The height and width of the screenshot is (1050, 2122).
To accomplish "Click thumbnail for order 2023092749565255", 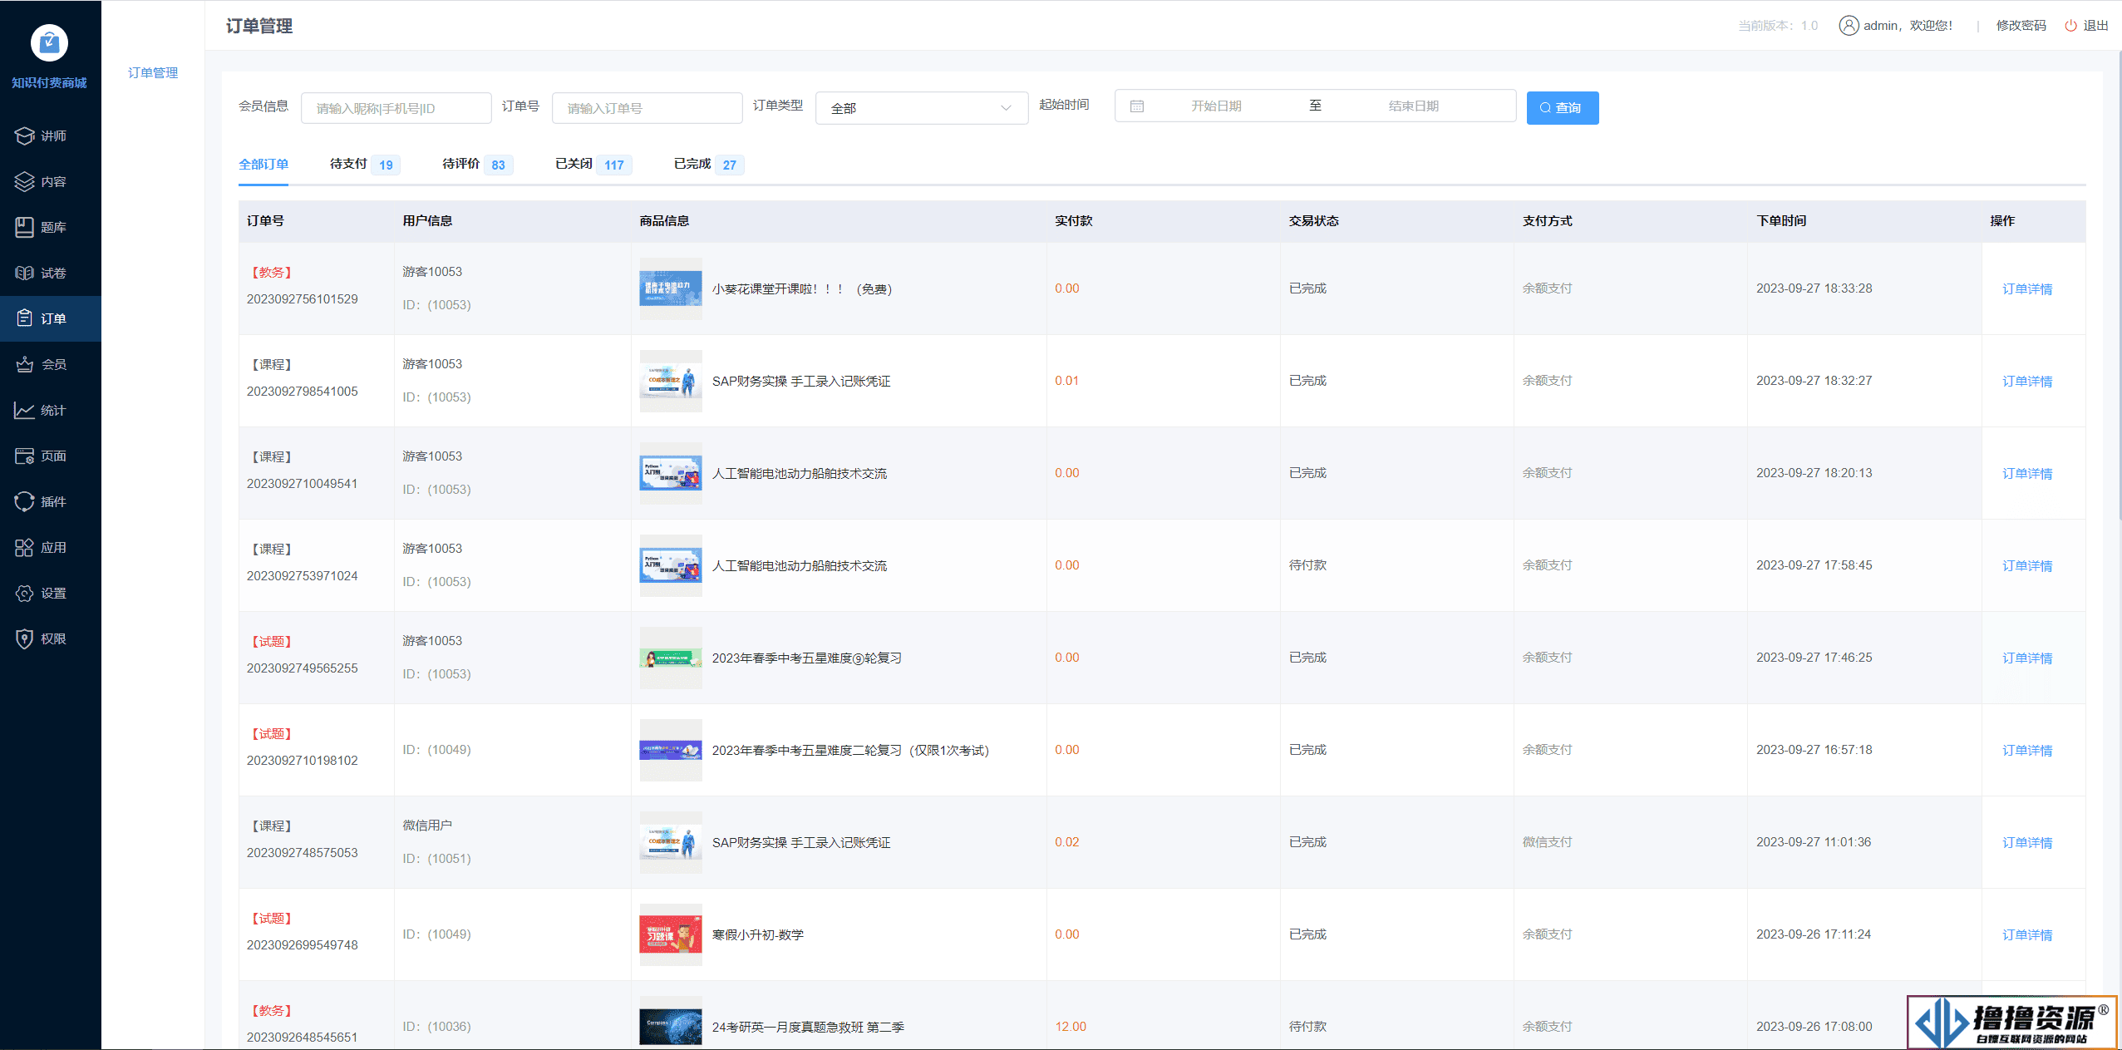I will 671,658.
